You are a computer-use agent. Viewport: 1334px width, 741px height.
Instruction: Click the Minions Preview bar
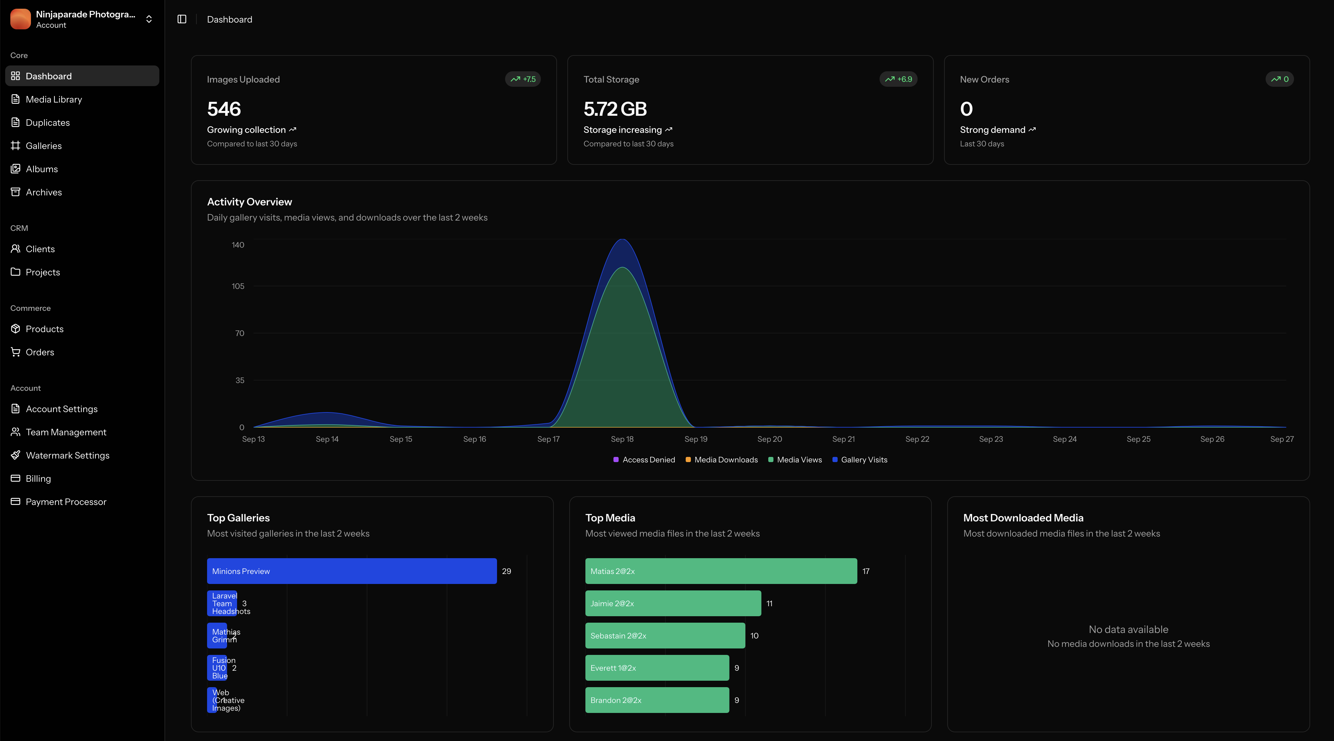[x=352, y=571]
